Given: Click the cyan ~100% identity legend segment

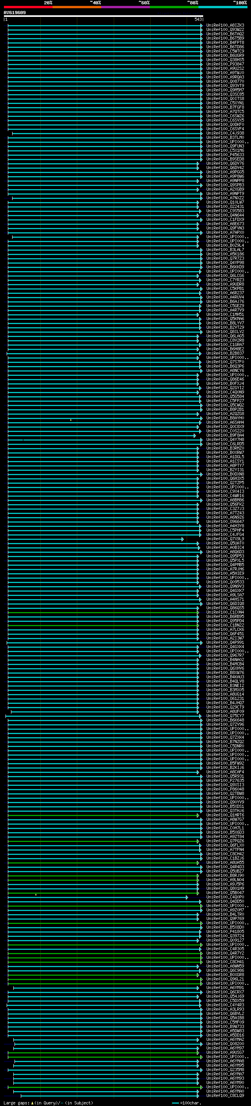Looking at the screenshot, I should 223,7.
